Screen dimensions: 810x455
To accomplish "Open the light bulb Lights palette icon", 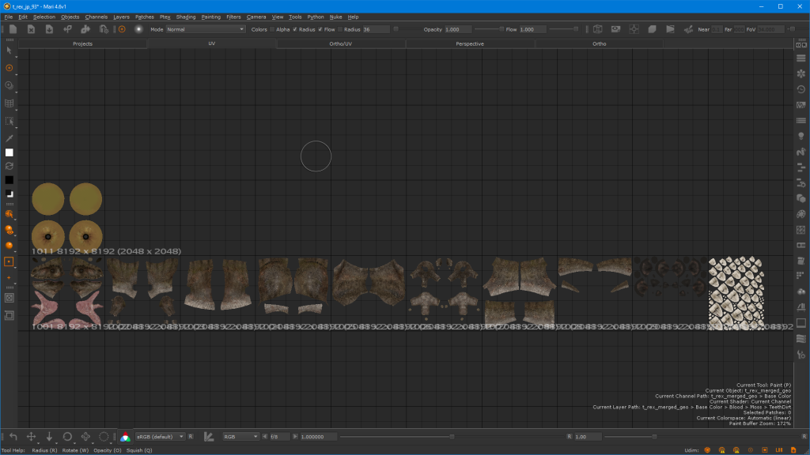I will (801, 136).
